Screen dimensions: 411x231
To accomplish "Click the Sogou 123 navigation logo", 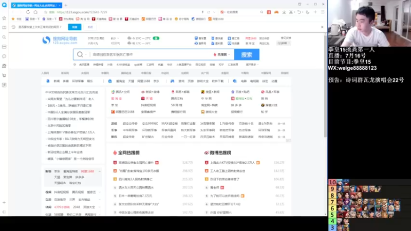I will coord(60,41).
